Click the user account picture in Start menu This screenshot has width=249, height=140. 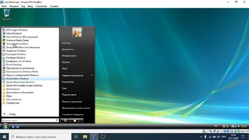click(x=77, y=32)
